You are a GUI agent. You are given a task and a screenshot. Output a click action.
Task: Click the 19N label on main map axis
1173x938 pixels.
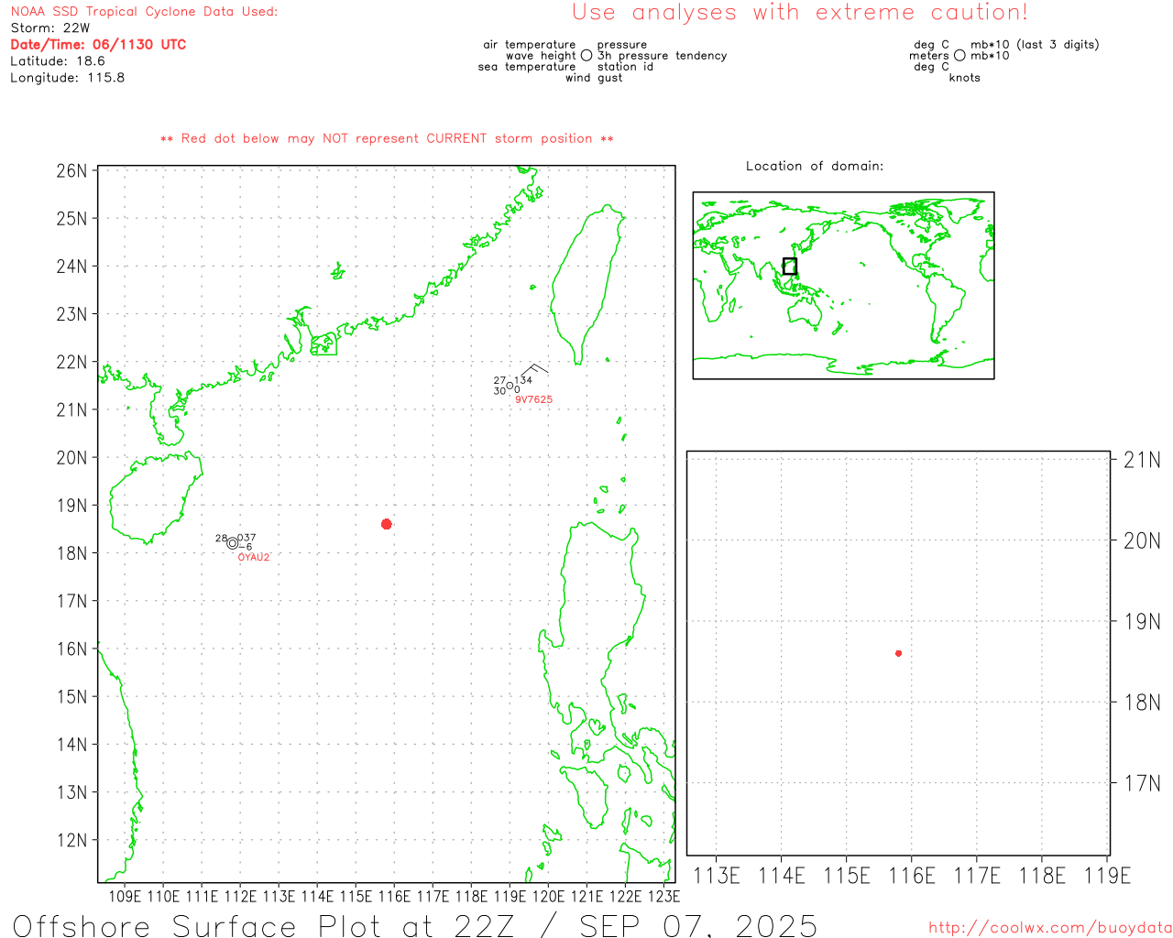click(71, 506)
